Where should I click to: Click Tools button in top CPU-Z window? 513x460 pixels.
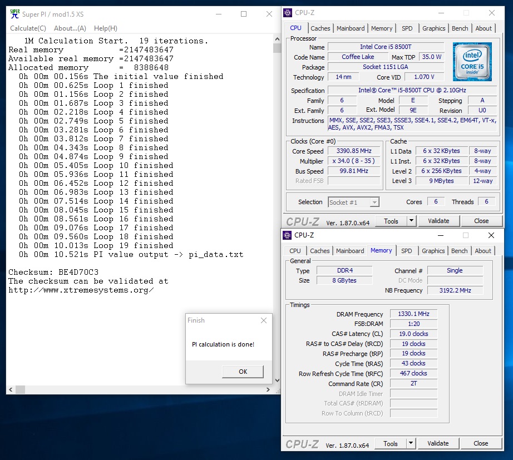tap(391, 221)
